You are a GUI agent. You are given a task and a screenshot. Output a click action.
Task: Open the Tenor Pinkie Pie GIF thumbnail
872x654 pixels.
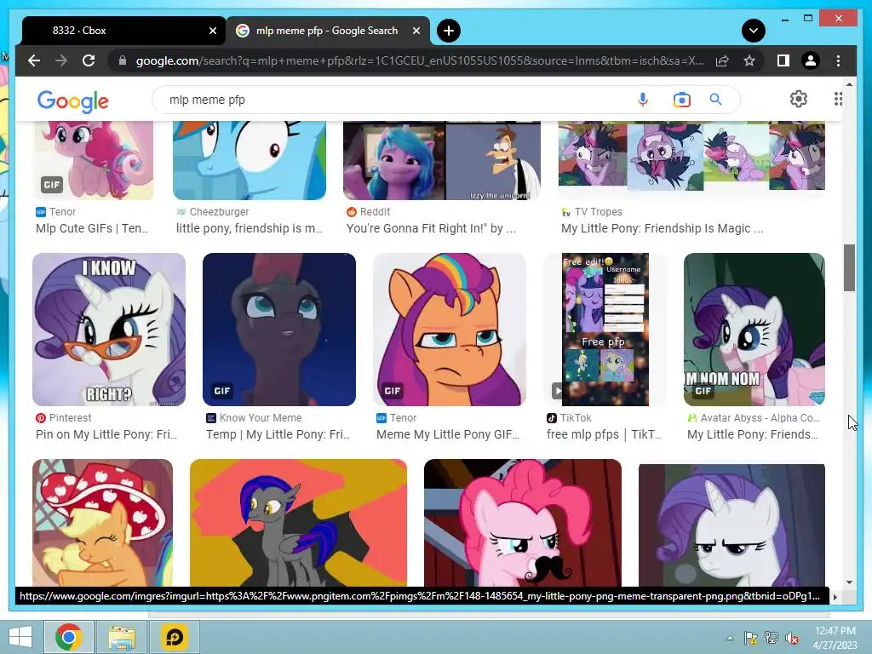[93, 161]
